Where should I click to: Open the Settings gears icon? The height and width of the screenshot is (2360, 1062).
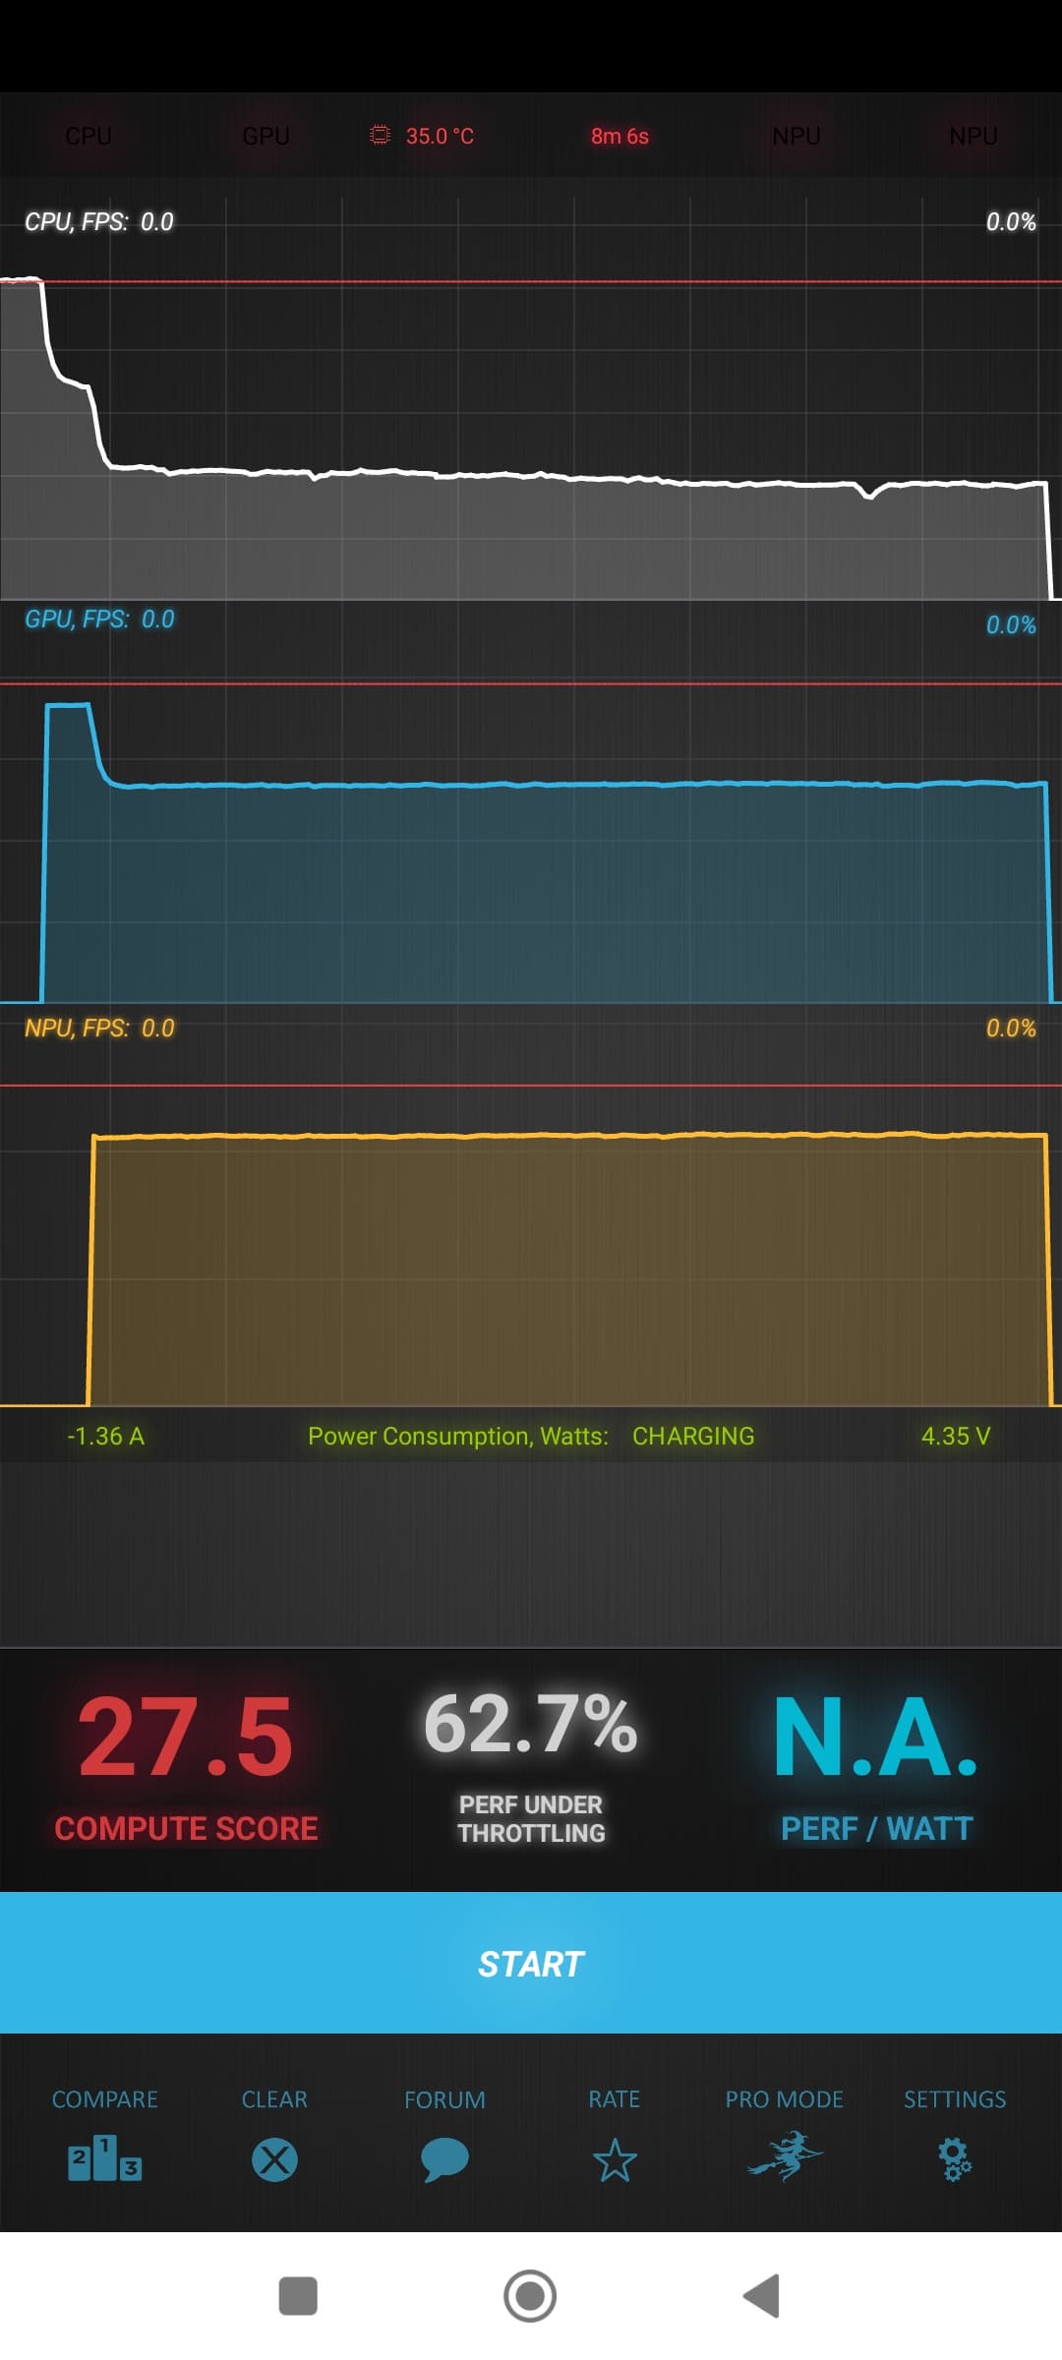954,2159
